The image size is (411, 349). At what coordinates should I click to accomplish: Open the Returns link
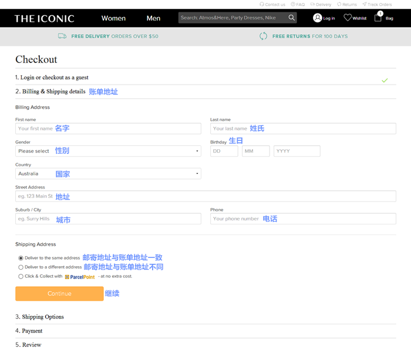pyautogui.click(x=349, y=5)
